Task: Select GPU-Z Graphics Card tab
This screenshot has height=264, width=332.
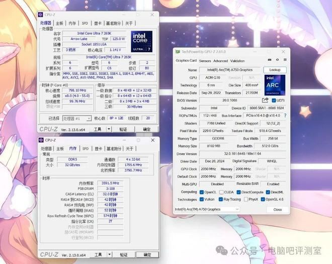Action: click(186, 60)
